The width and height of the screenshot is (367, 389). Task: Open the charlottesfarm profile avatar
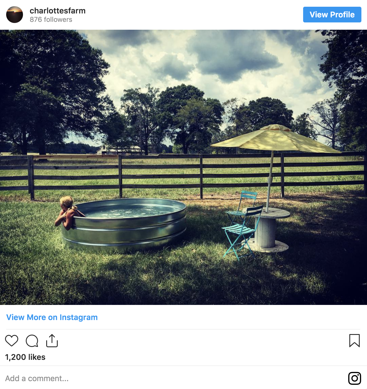(x=15, y=15)
